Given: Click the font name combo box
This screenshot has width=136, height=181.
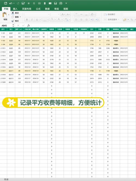Looking at the screenshot, I should pos(37,14).
